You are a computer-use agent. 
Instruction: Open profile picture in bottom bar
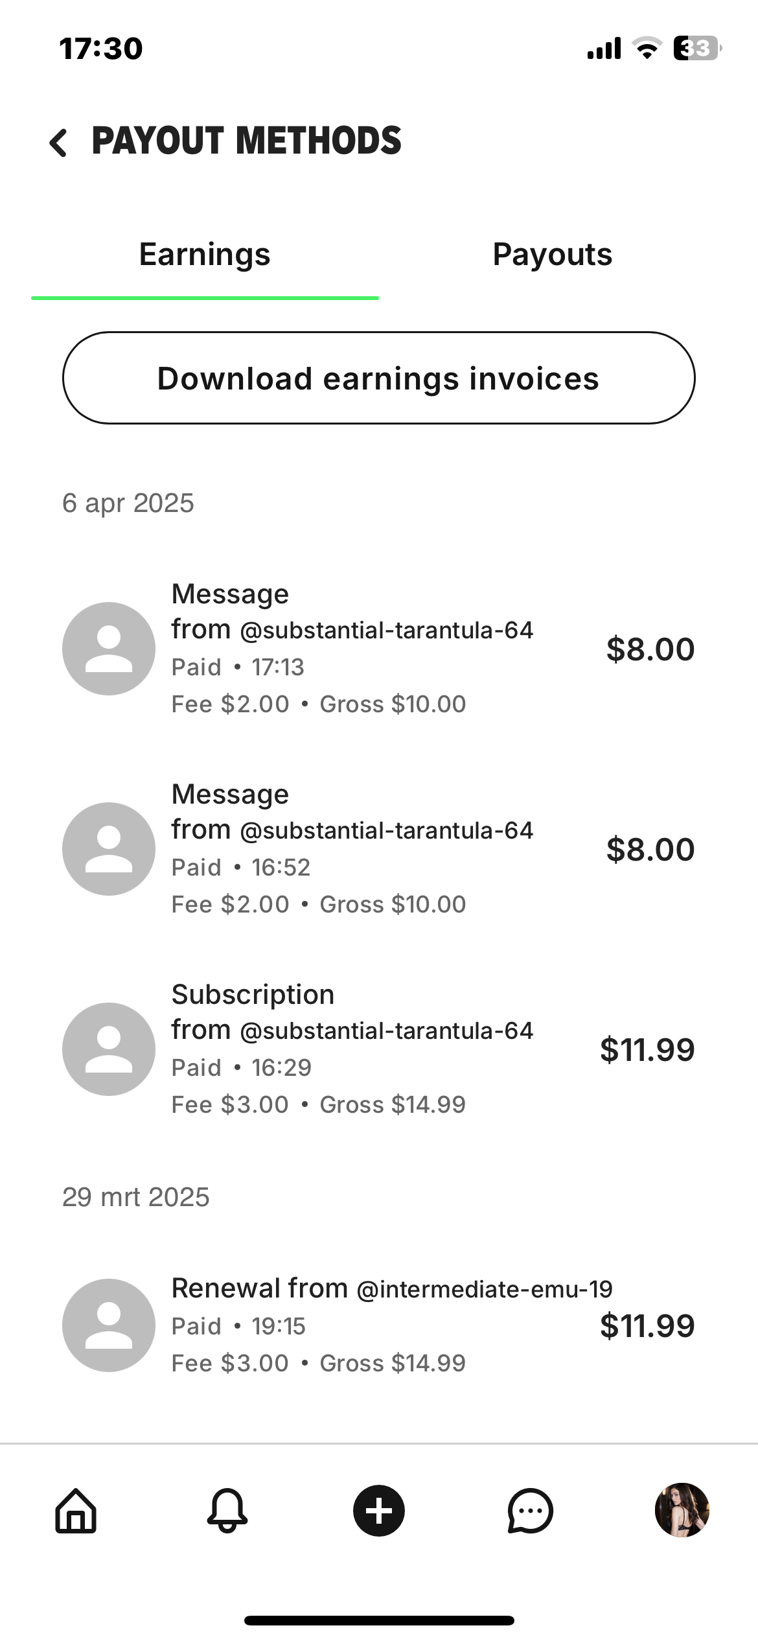click(x=682, y=1510)
